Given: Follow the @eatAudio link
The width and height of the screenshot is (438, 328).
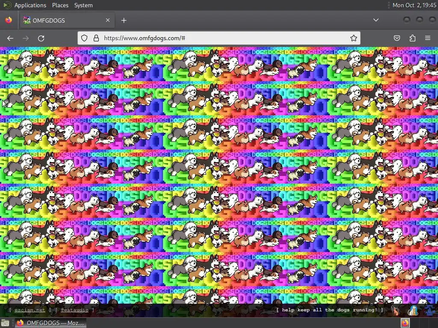Looking at the screenshot, I should coord(74,310).
